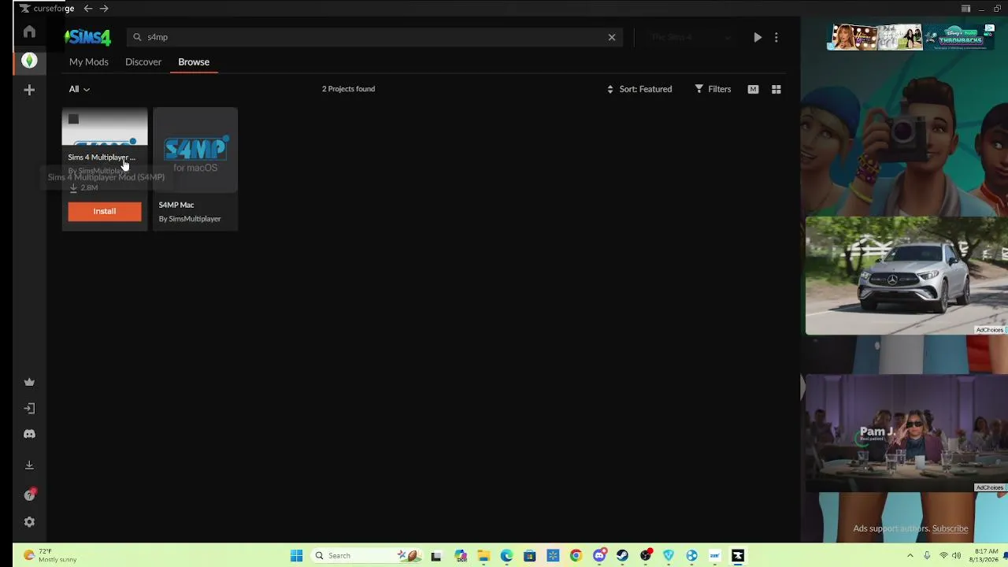This screenshot has width=1008, height=567.
Task: Click in the mod search field
Action: click(374, 37)
